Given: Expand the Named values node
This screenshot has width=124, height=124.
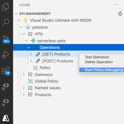Looking at the screenshot, I should [x=24, y=88].
